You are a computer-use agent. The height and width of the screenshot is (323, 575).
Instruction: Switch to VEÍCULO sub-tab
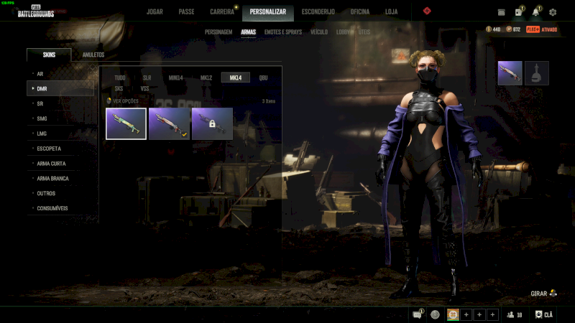tap(319, 32)
